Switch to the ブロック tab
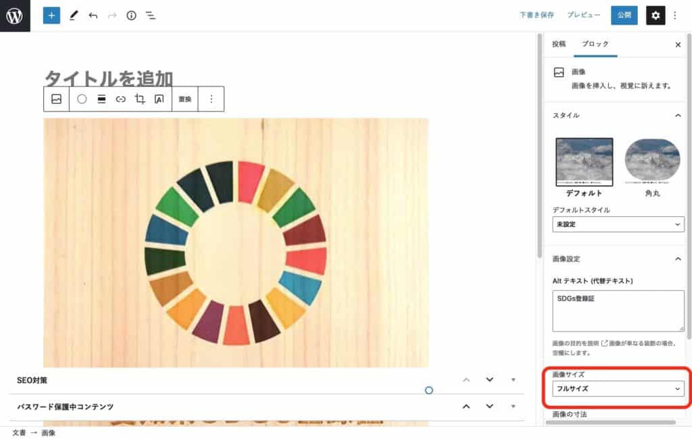The height and width of the screenshot is (439, 692). 595,44
